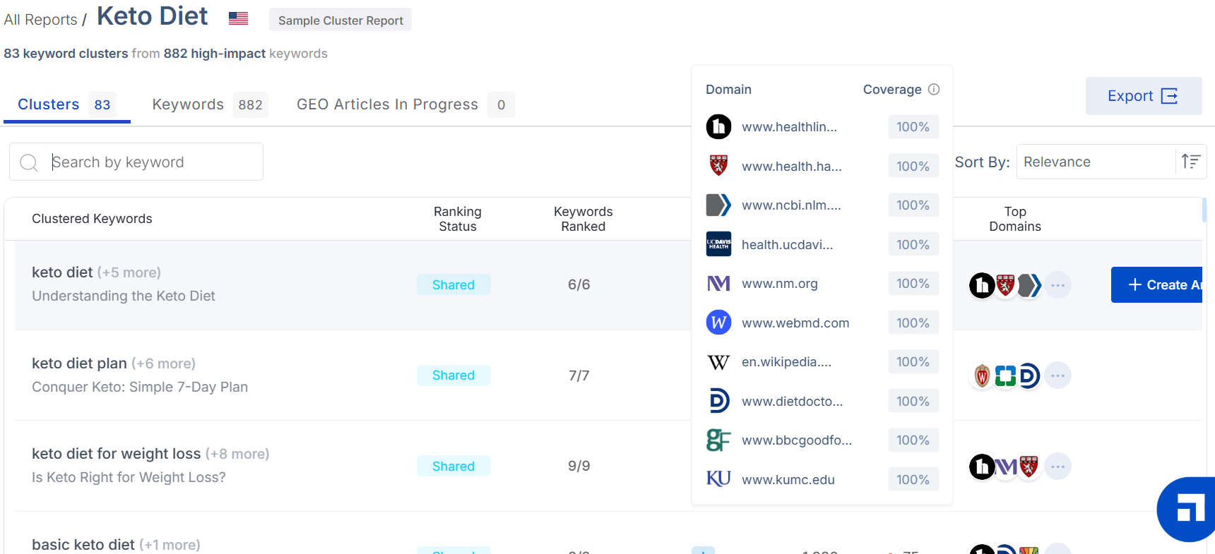Image resolution: width=1215 pixels, height=554 pixels.
Task: Click the Ranking Status column header
Action: tap(458, 219)
